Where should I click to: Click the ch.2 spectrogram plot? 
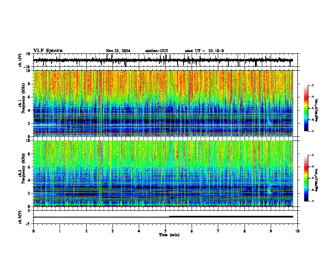coord(163,174)
